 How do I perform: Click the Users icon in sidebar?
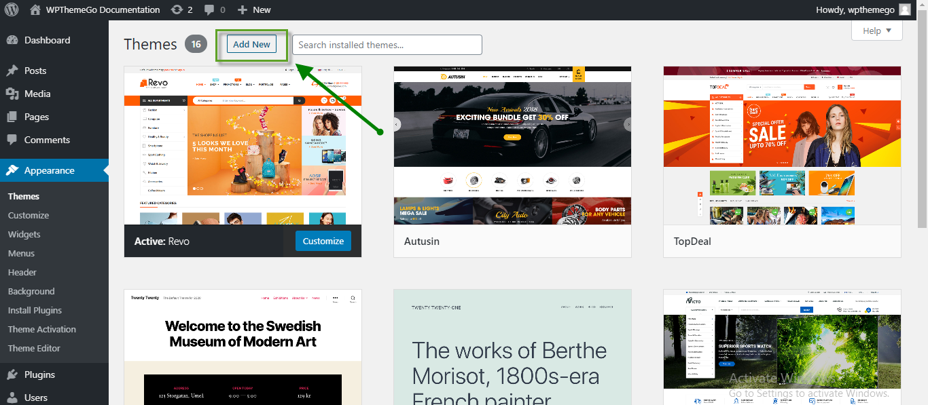pyautogui.click(x=12, y=398)
